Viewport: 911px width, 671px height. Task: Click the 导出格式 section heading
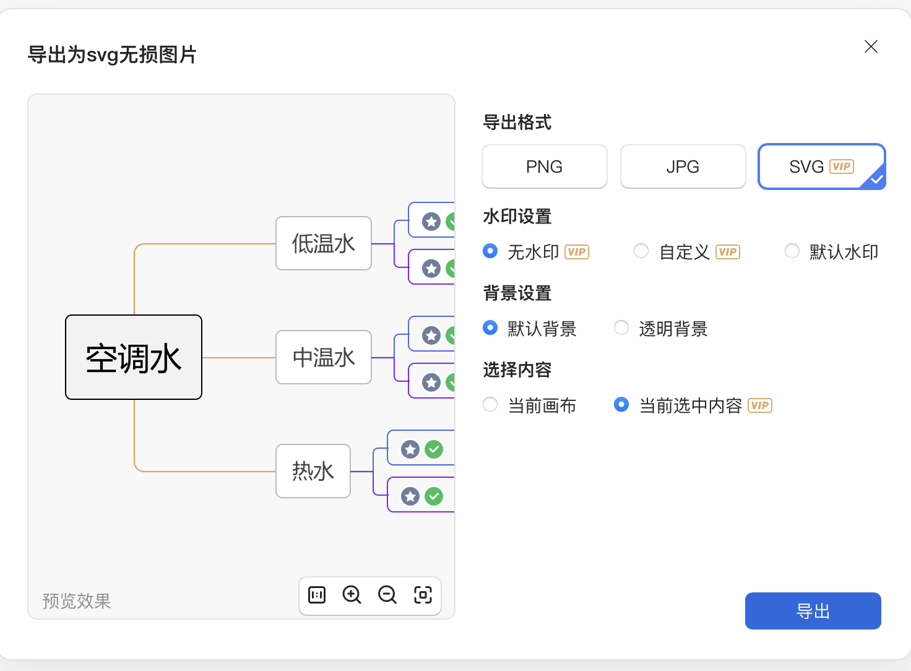pyautogui.click(x=517, y=123)
